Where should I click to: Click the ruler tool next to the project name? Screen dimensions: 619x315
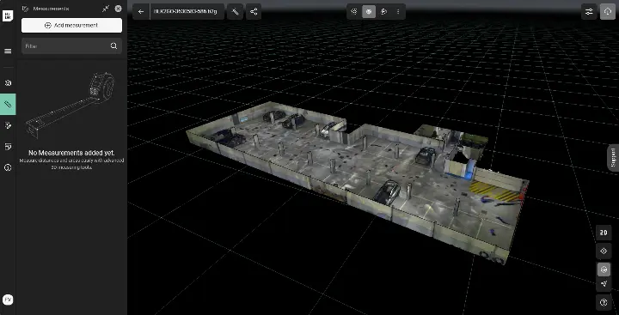(x=236, y=12)
